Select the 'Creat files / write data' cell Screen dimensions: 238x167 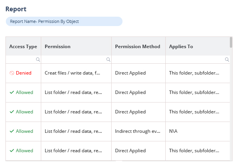73,73
